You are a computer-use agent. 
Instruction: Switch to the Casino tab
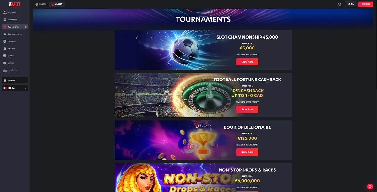coord(57,4)
